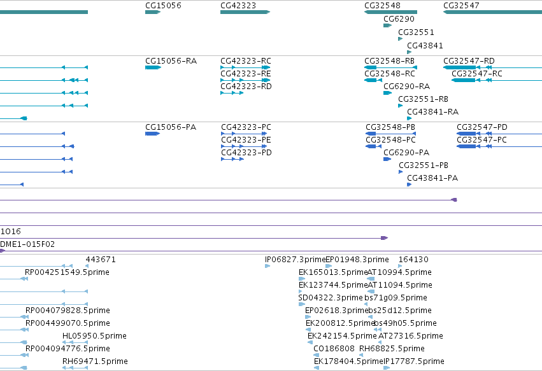
Task: Click the CG6290 gene glyph
Action: (387, 25)
